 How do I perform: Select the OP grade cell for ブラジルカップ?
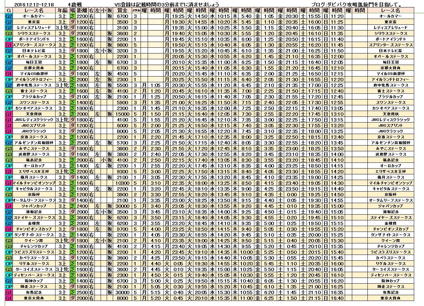tap(9, 97)
